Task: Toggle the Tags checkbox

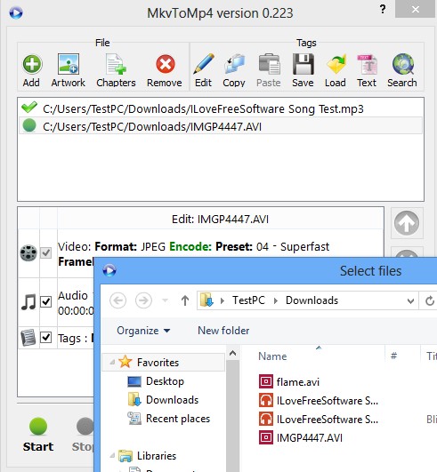Action: point(45,337)
